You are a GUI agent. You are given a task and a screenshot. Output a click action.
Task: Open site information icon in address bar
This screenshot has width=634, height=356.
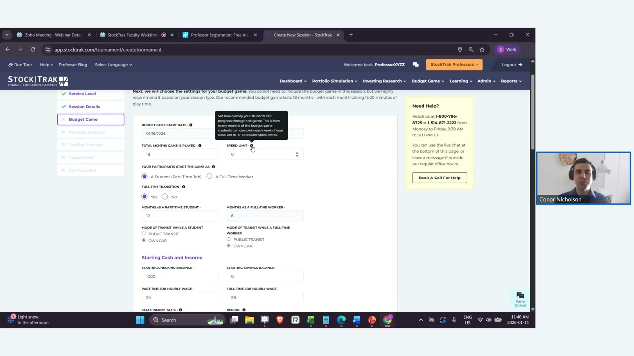pos(48,49)
